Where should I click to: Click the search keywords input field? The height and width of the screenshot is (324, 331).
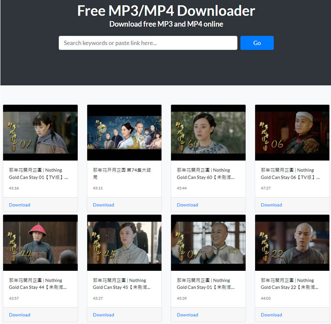[148, 43]
